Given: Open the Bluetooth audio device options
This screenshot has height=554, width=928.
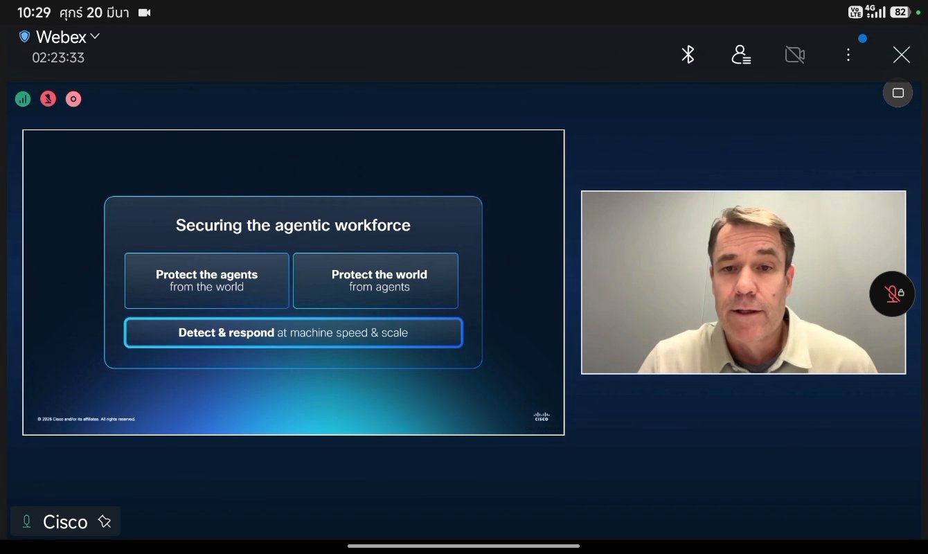Looking at the screenshot, I should point(687,55).
